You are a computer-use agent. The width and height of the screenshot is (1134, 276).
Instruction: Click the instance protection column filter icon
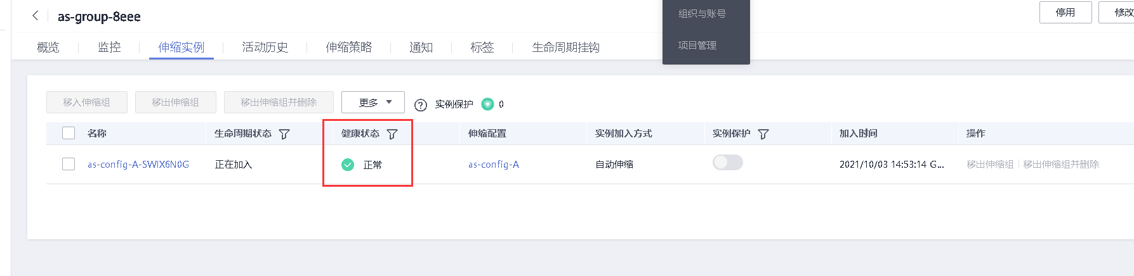pyautogui.click(x=763, y=134)
